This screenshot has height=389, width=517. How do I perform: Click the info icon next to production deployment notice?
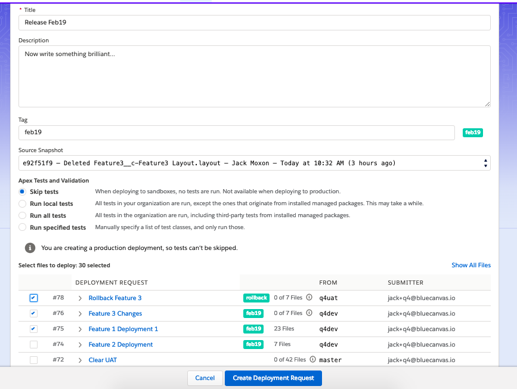(x=30, y=248)
